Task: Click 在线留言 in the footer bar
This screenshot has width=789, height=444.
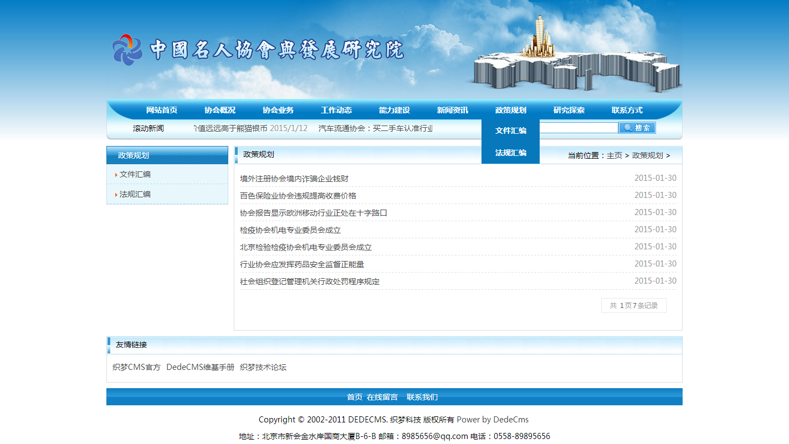Action: click(x=382, y=397)
